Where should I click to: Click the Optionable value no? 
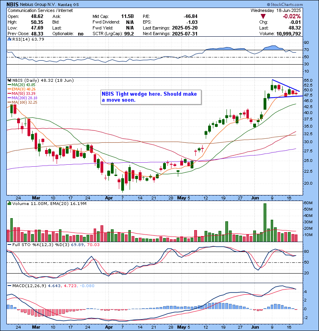point(81,34)
